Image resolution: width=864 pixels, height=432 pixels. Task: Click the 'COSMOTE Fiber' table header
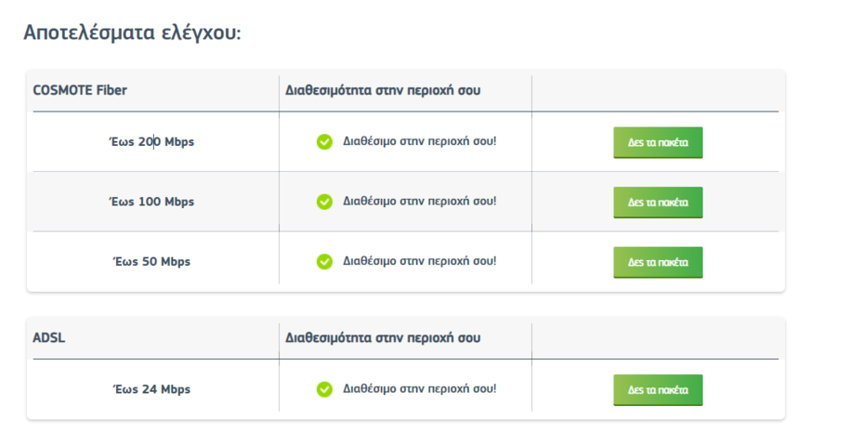(x=80, y=90)
